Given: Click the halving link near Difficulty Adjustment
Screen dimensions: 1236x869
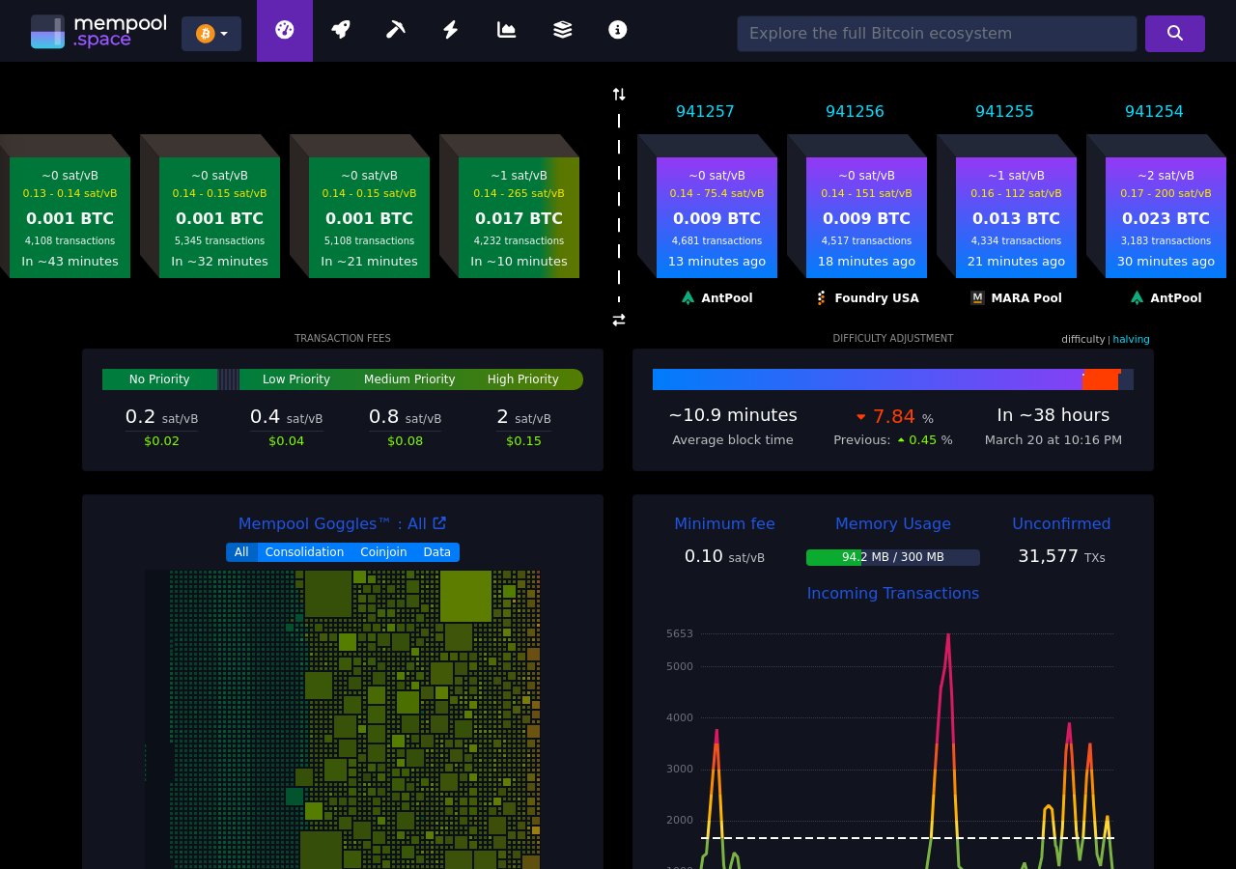Looking at the screenshot, I should (x=1131, y=339).
